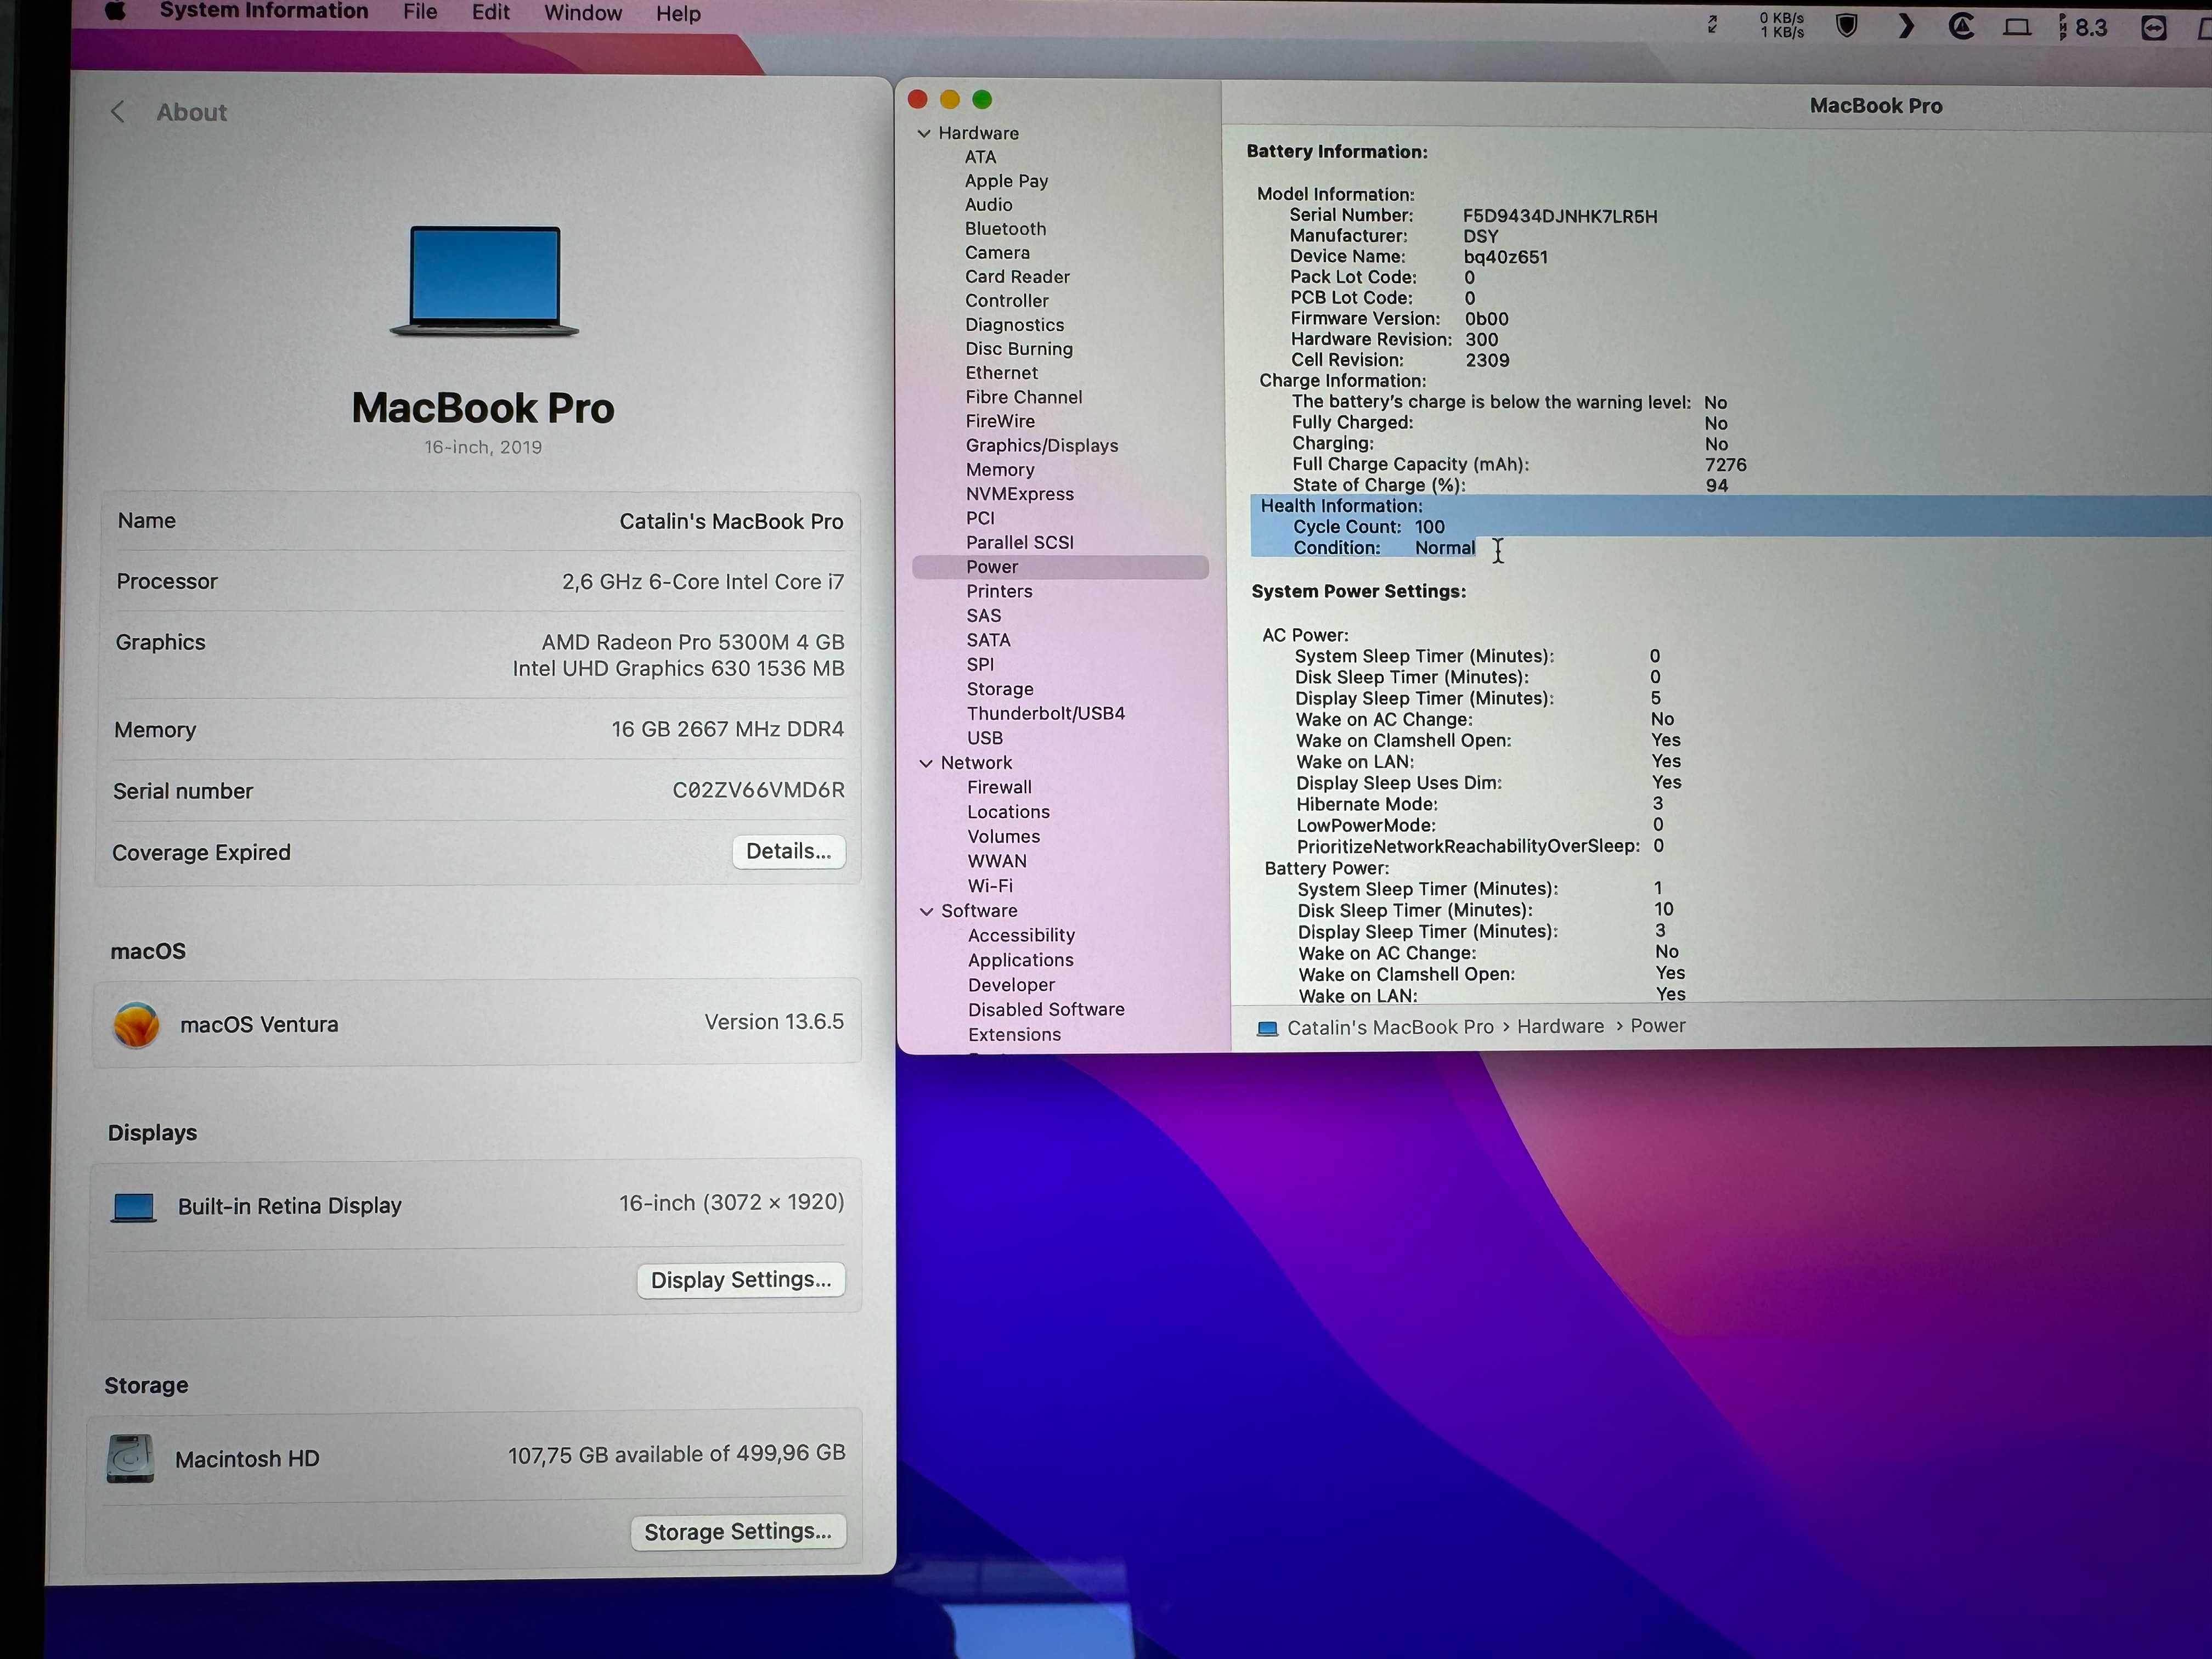
Task: Select Diagnostics in the sidebar
Action: [x=1014, y=325]
